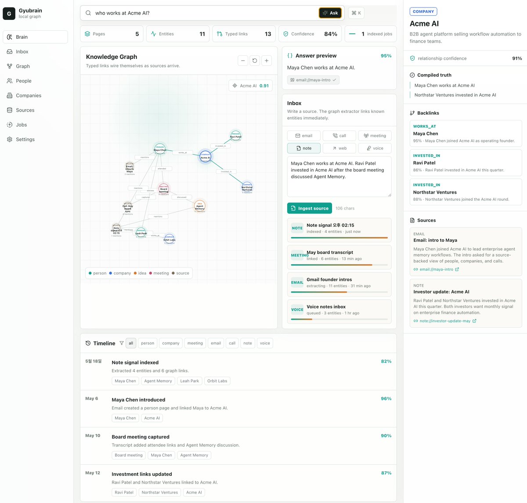Image resolution: width=527 pixels, height=503 pixels.
Task: Click the Voice notes inbox progress bar
Action: [339, 319]
